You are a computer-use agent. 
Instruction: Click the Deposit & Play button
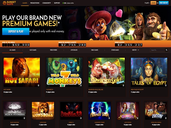(16, 32)
